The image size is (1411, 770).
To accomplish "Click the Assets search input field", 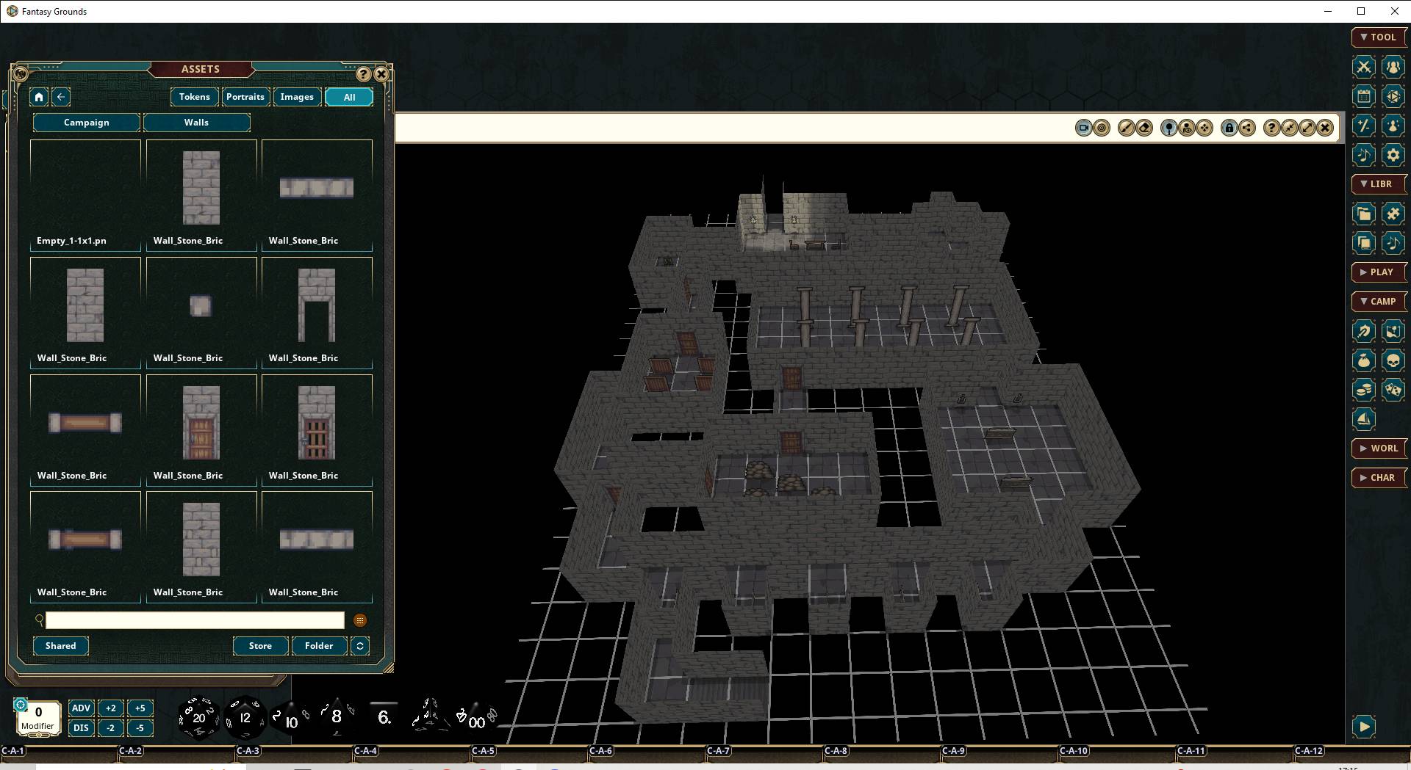I will (x=195, y=621).
